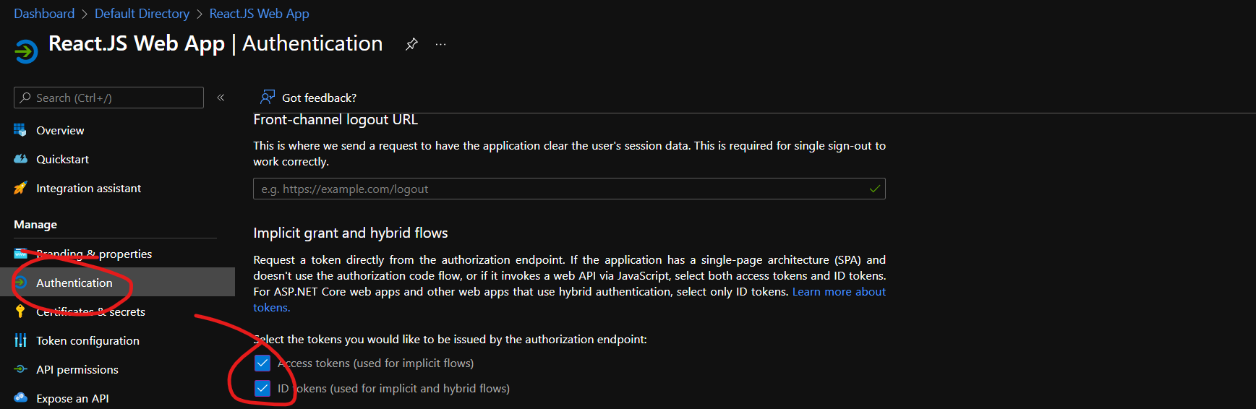Click the Quickstart cloud icon

point(20,159)
